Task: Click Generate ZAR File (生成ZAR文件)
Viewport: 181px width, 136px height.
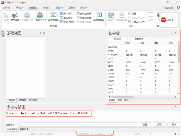Action: click(x=137, y=18)
